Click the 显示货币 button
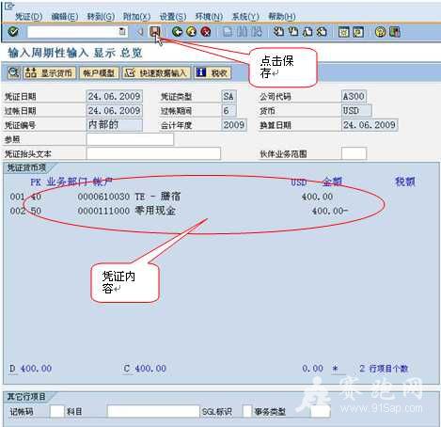The height and width of the screenshot is (427, 441). pyautogui.click(x=49, y=73)
